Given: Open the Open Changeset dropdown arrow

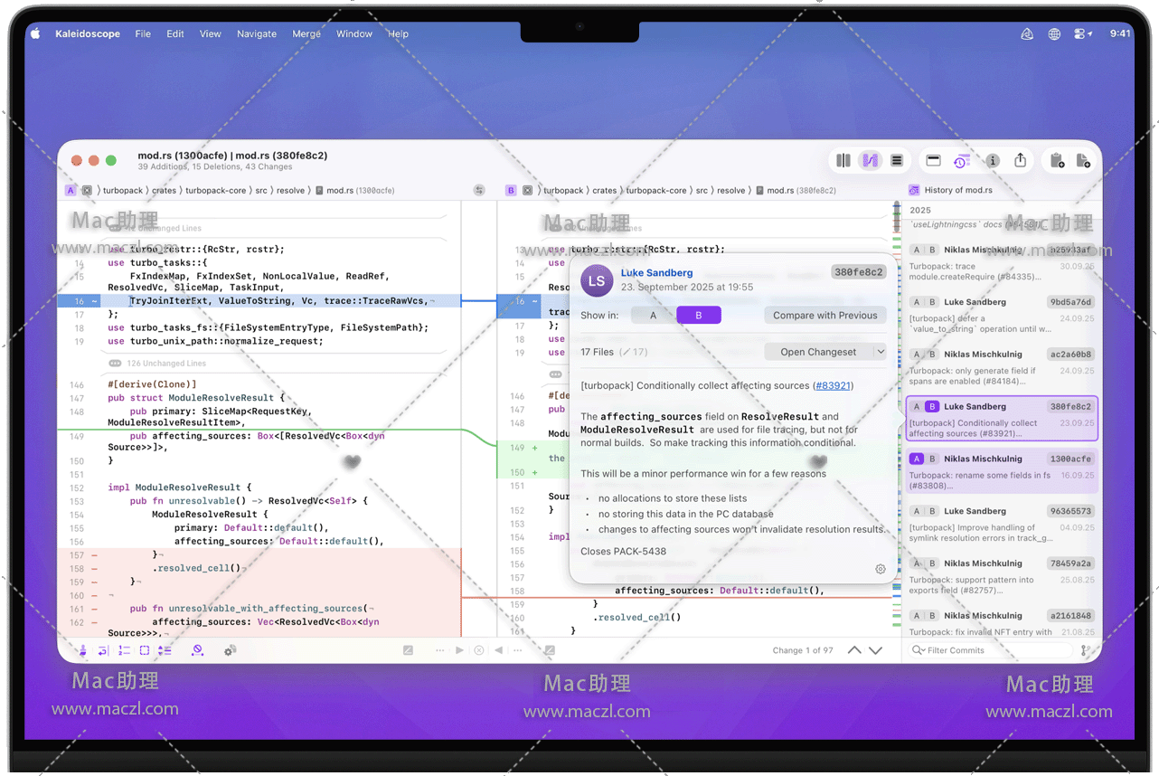Looking at the screenshot, I should click(880, 352).
